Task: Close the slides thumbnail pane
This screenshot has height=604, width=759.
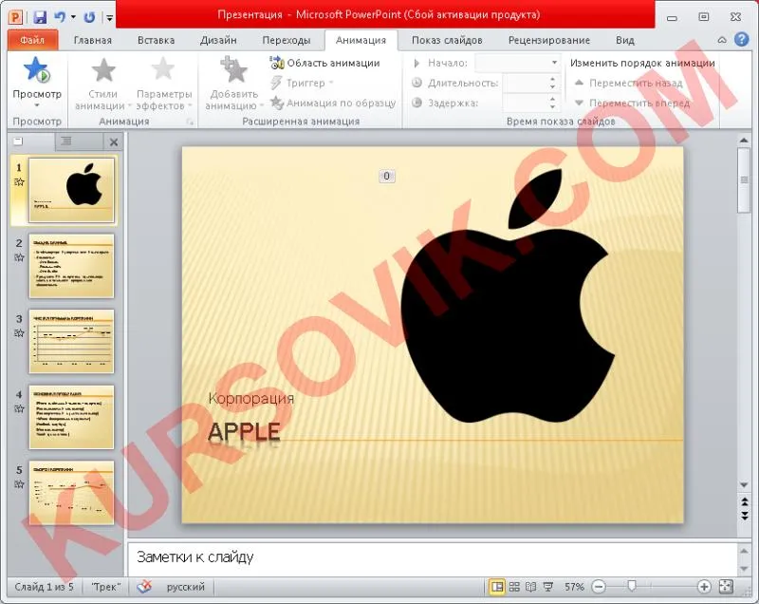Action: point(114,142)
